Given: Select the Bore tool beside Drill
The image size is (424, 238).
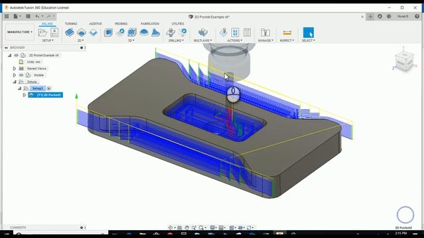Looking at the screenshot, I should click(x=183, y=32).
